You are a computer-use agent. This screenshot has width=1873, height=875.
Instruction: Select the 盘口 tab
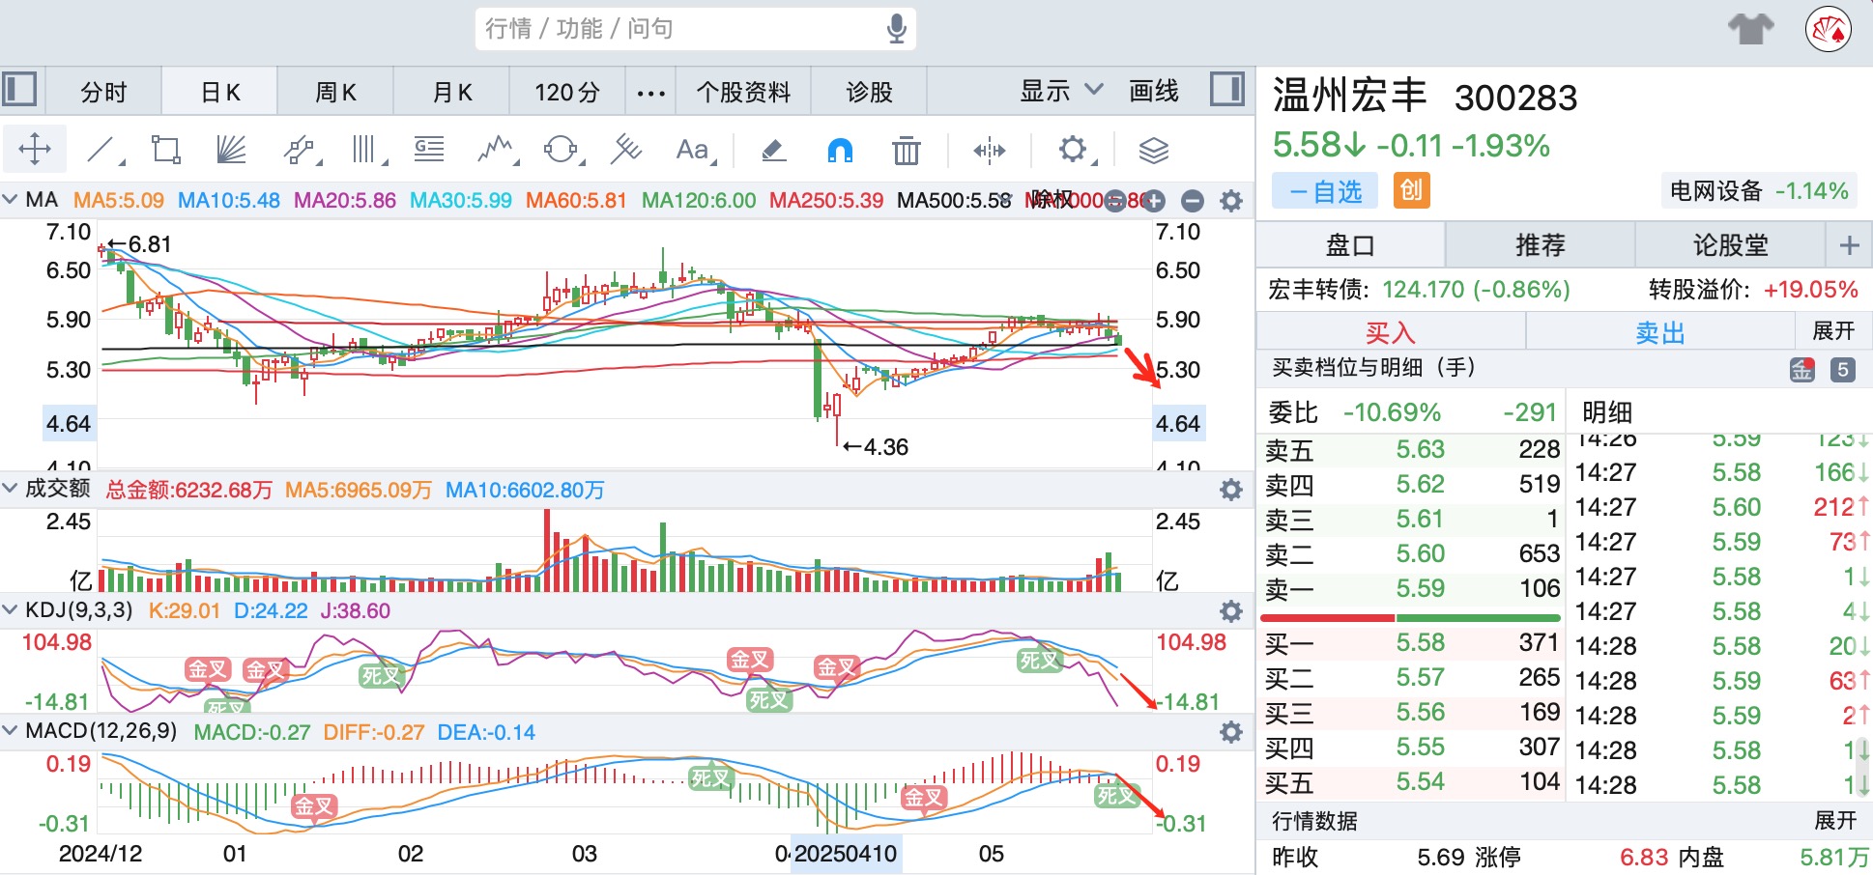(x=1350, y=245)
